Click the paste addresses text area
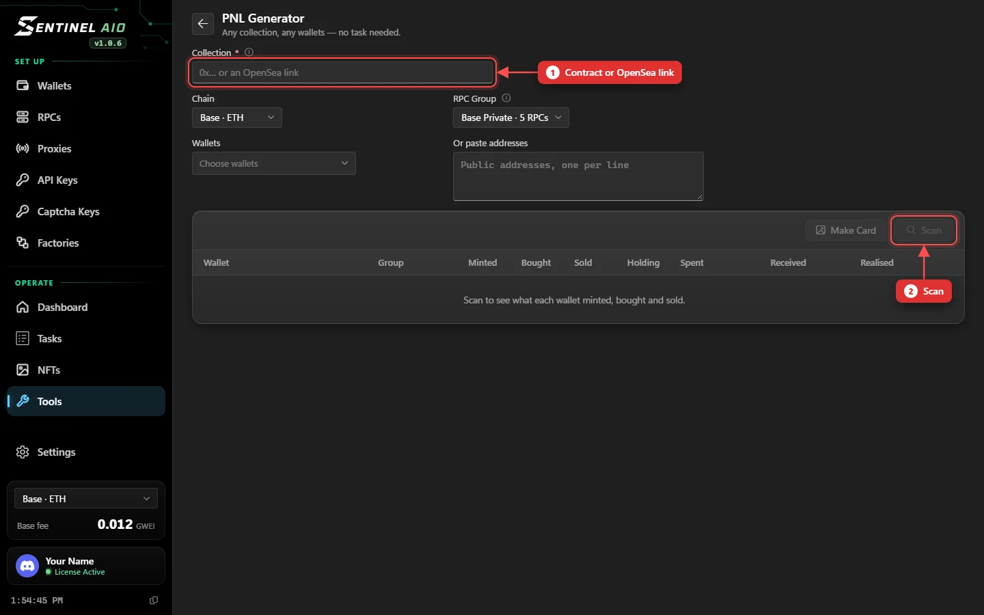The image size is (984, 615). (x=578, y=176)
